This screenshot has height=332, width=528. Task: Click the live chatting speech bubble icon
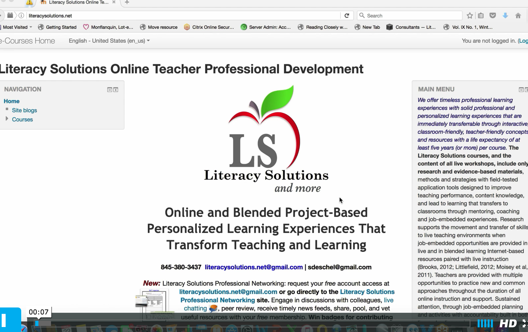click(213, 308)
